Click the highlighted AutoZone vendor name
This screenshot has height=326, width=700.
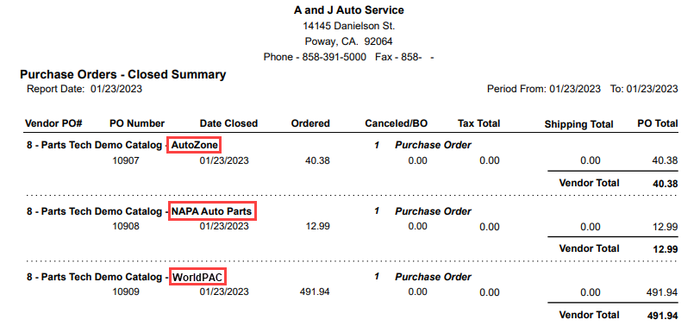pyautogui.click(x=194, y=145)
